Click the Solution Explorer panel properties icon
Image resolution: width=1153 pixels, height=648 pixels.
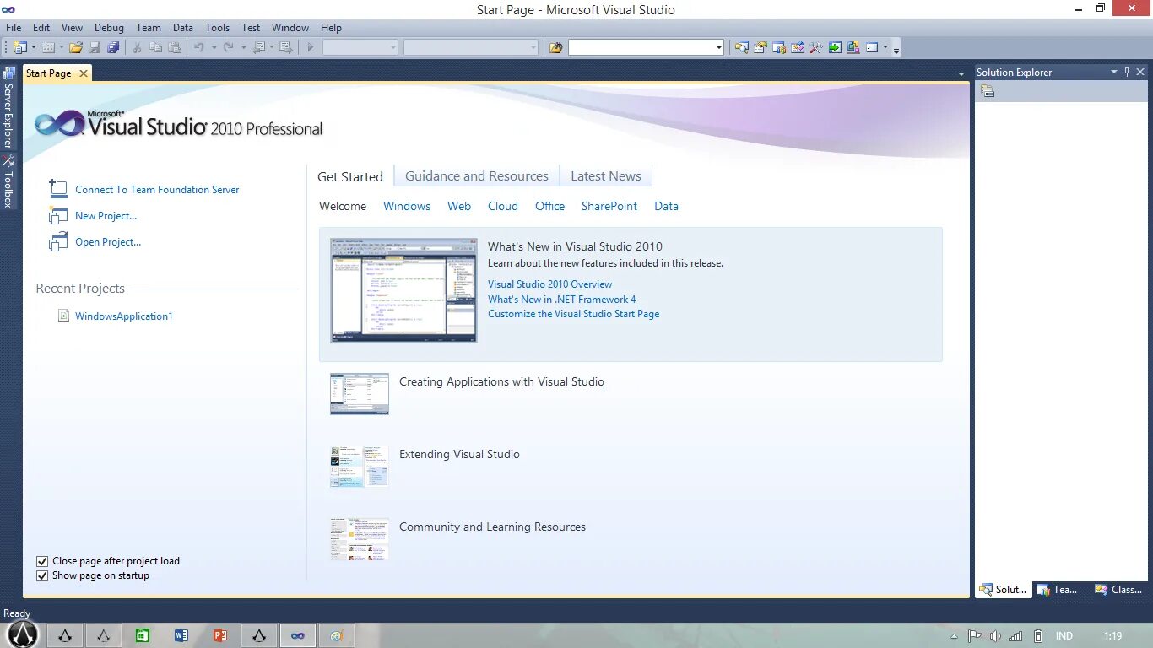tap(988, 91)
